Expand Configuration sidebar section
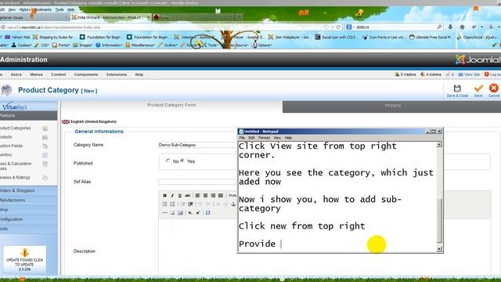 tap(29, 219)
